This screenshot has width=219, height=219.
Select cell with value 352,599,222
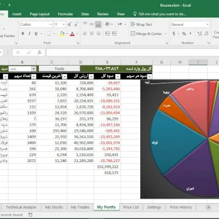107,167
